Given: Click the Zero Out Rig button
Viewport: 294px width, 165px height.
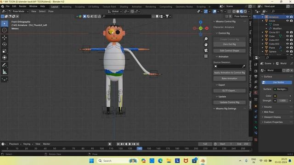Looking at the screenshot, I should point(229,44).
